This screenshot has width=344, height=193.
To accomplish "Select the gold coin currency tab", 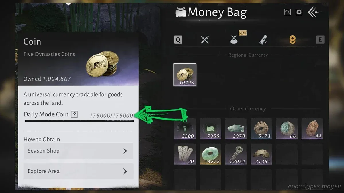I will pyautogui.click(x=292, y=40).
